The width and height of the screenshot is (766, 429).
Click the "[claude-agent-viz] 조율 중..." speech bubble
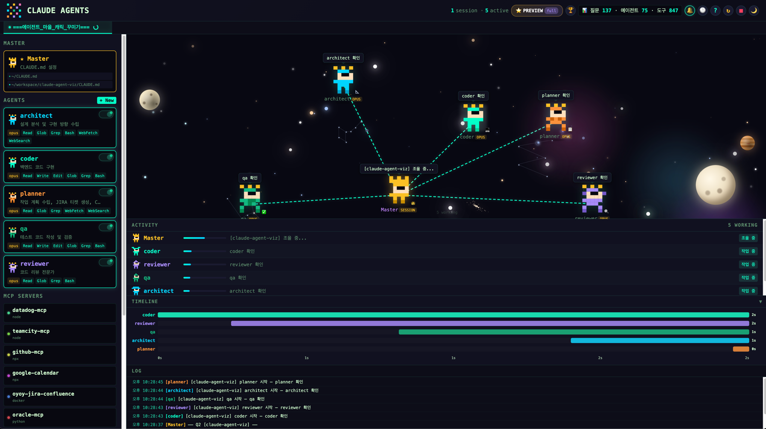tap(399, 169)
